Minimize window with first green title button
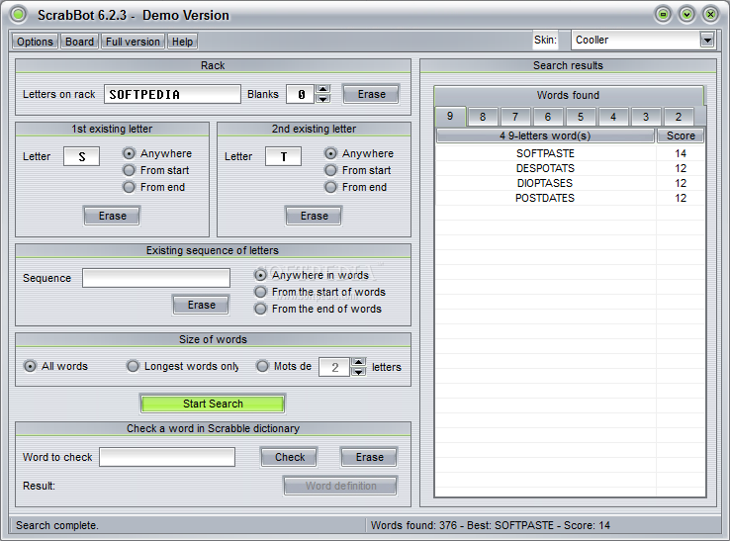This screenshot has width=730, height=541. 663,15
